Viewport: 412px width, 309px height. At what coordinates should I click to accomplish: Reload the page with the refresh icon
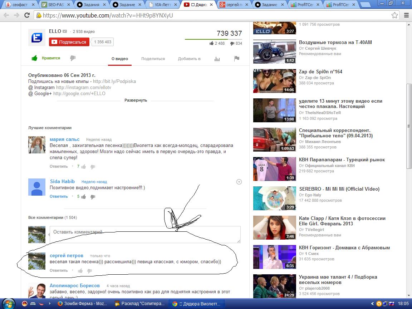coord(27,15)
